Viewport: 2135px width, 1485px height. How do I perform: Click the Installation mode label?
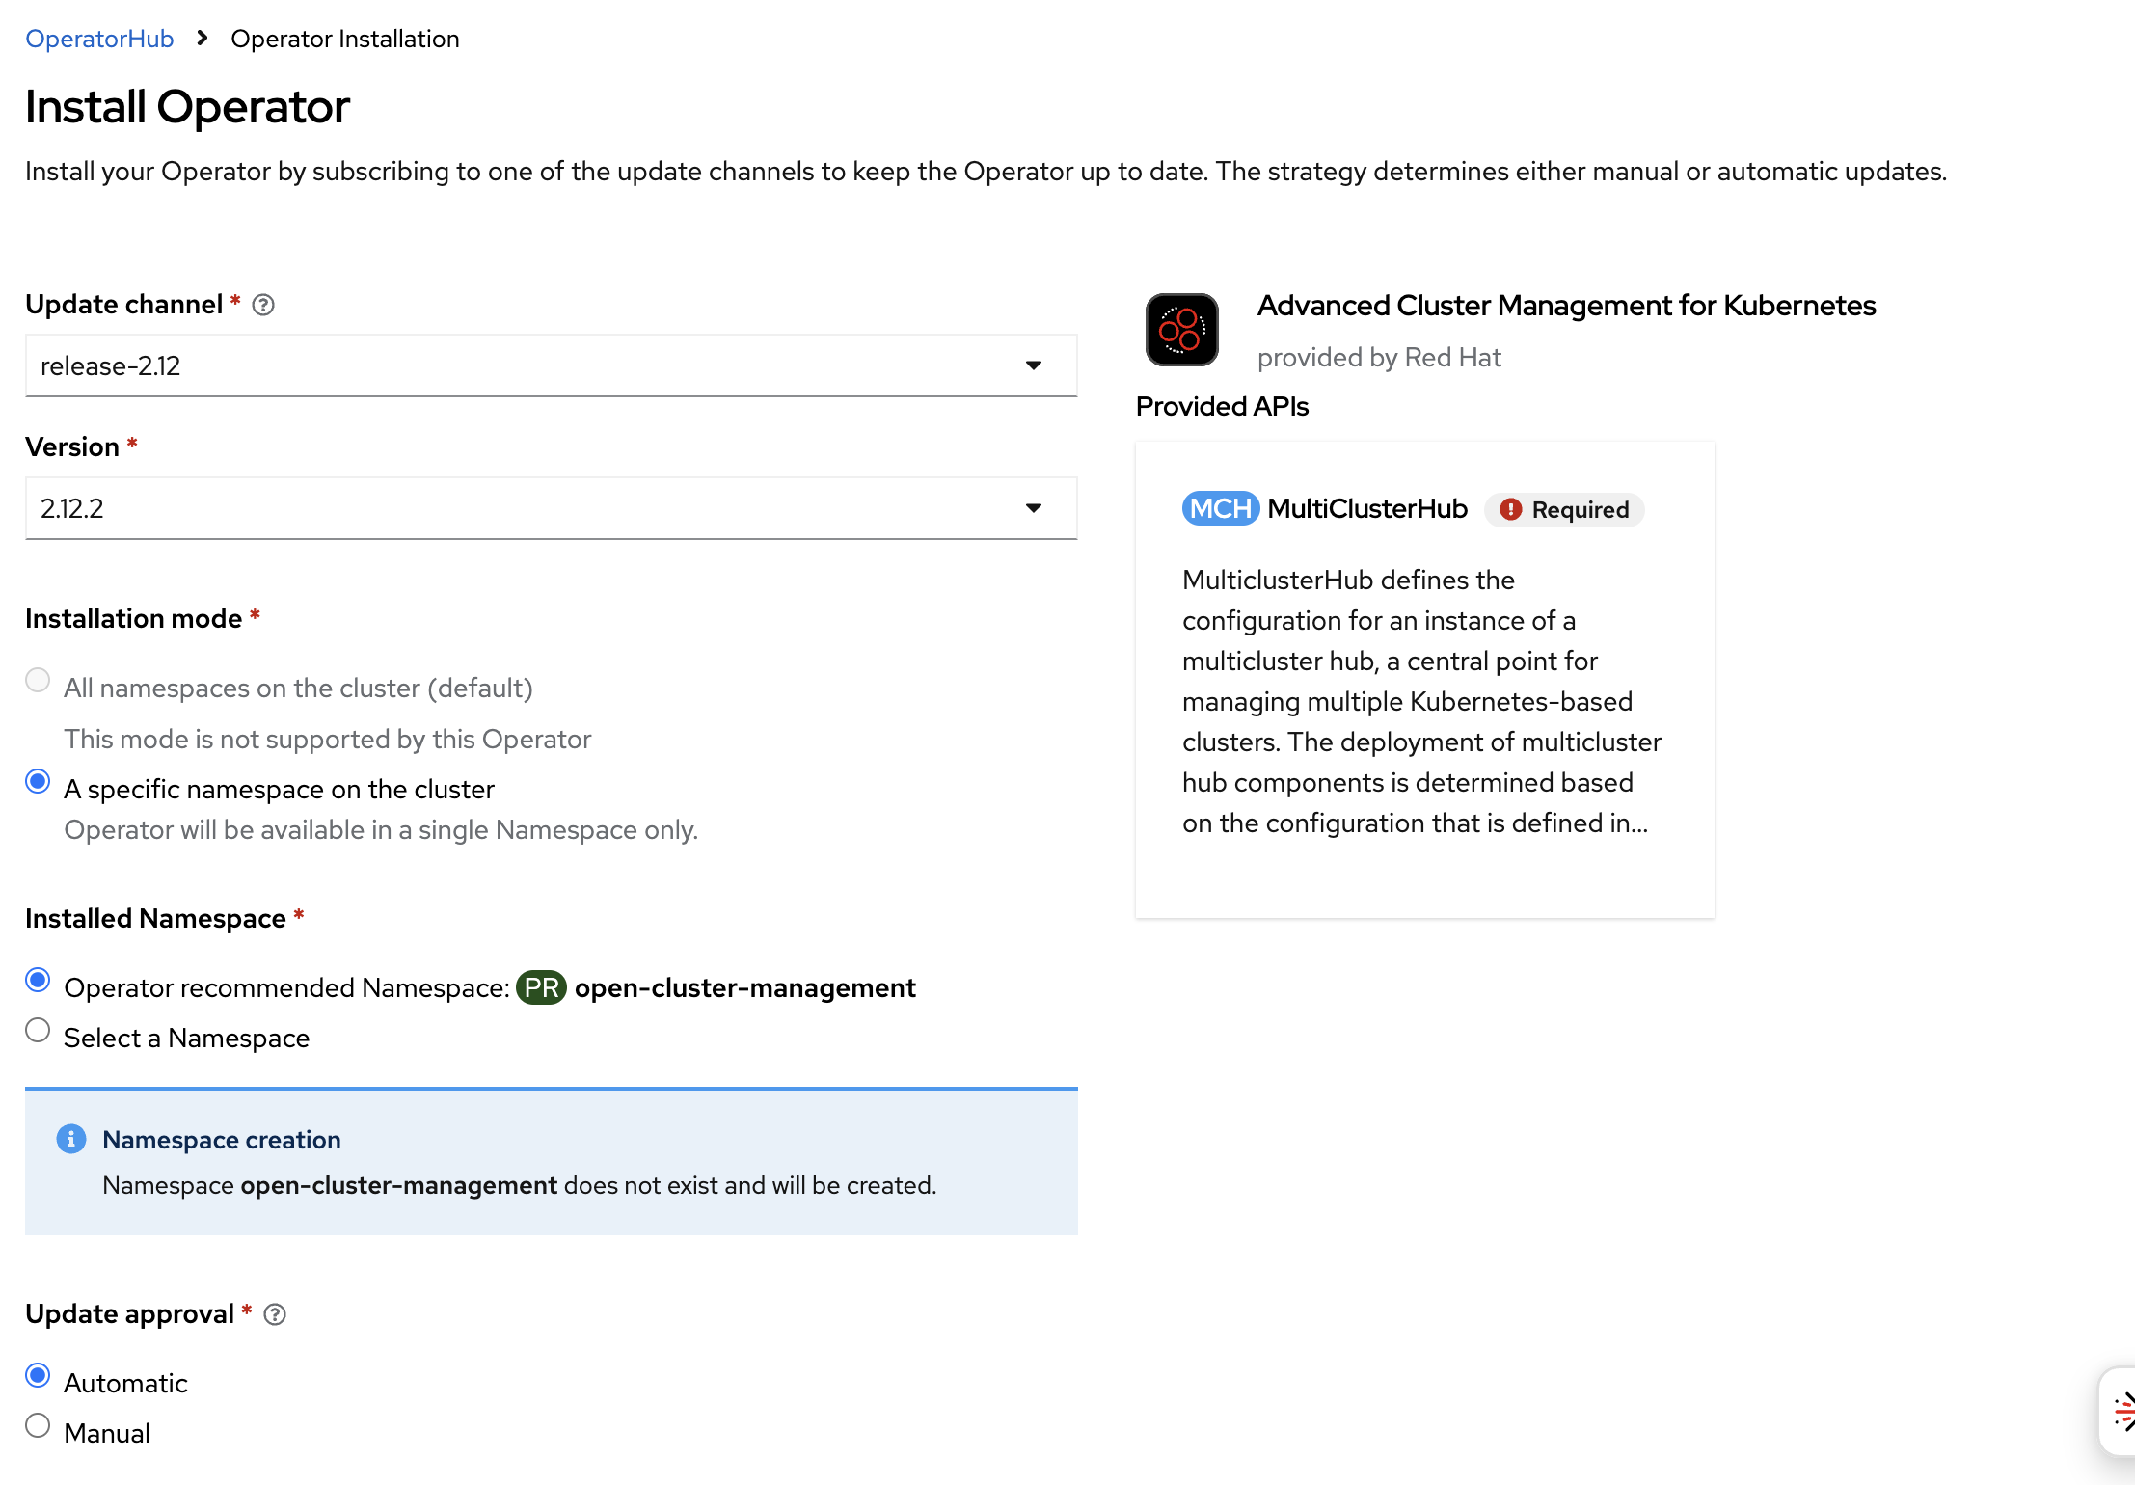pos(133,618)
